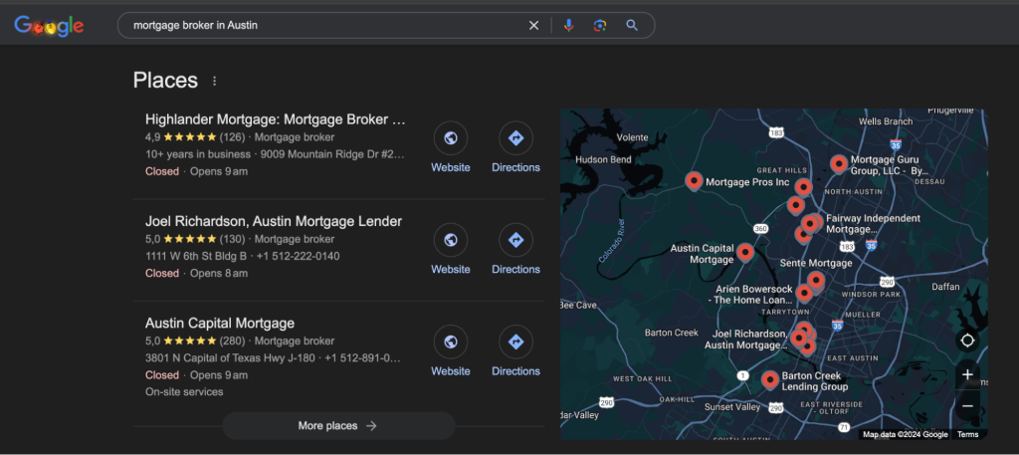
Task: Open Places more options menu
Action: click(x=214, y=82)
